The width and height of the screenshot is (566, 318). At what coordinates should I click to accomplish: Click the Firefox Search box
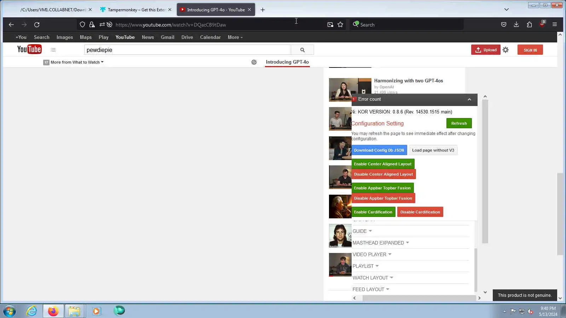point(407,25)
